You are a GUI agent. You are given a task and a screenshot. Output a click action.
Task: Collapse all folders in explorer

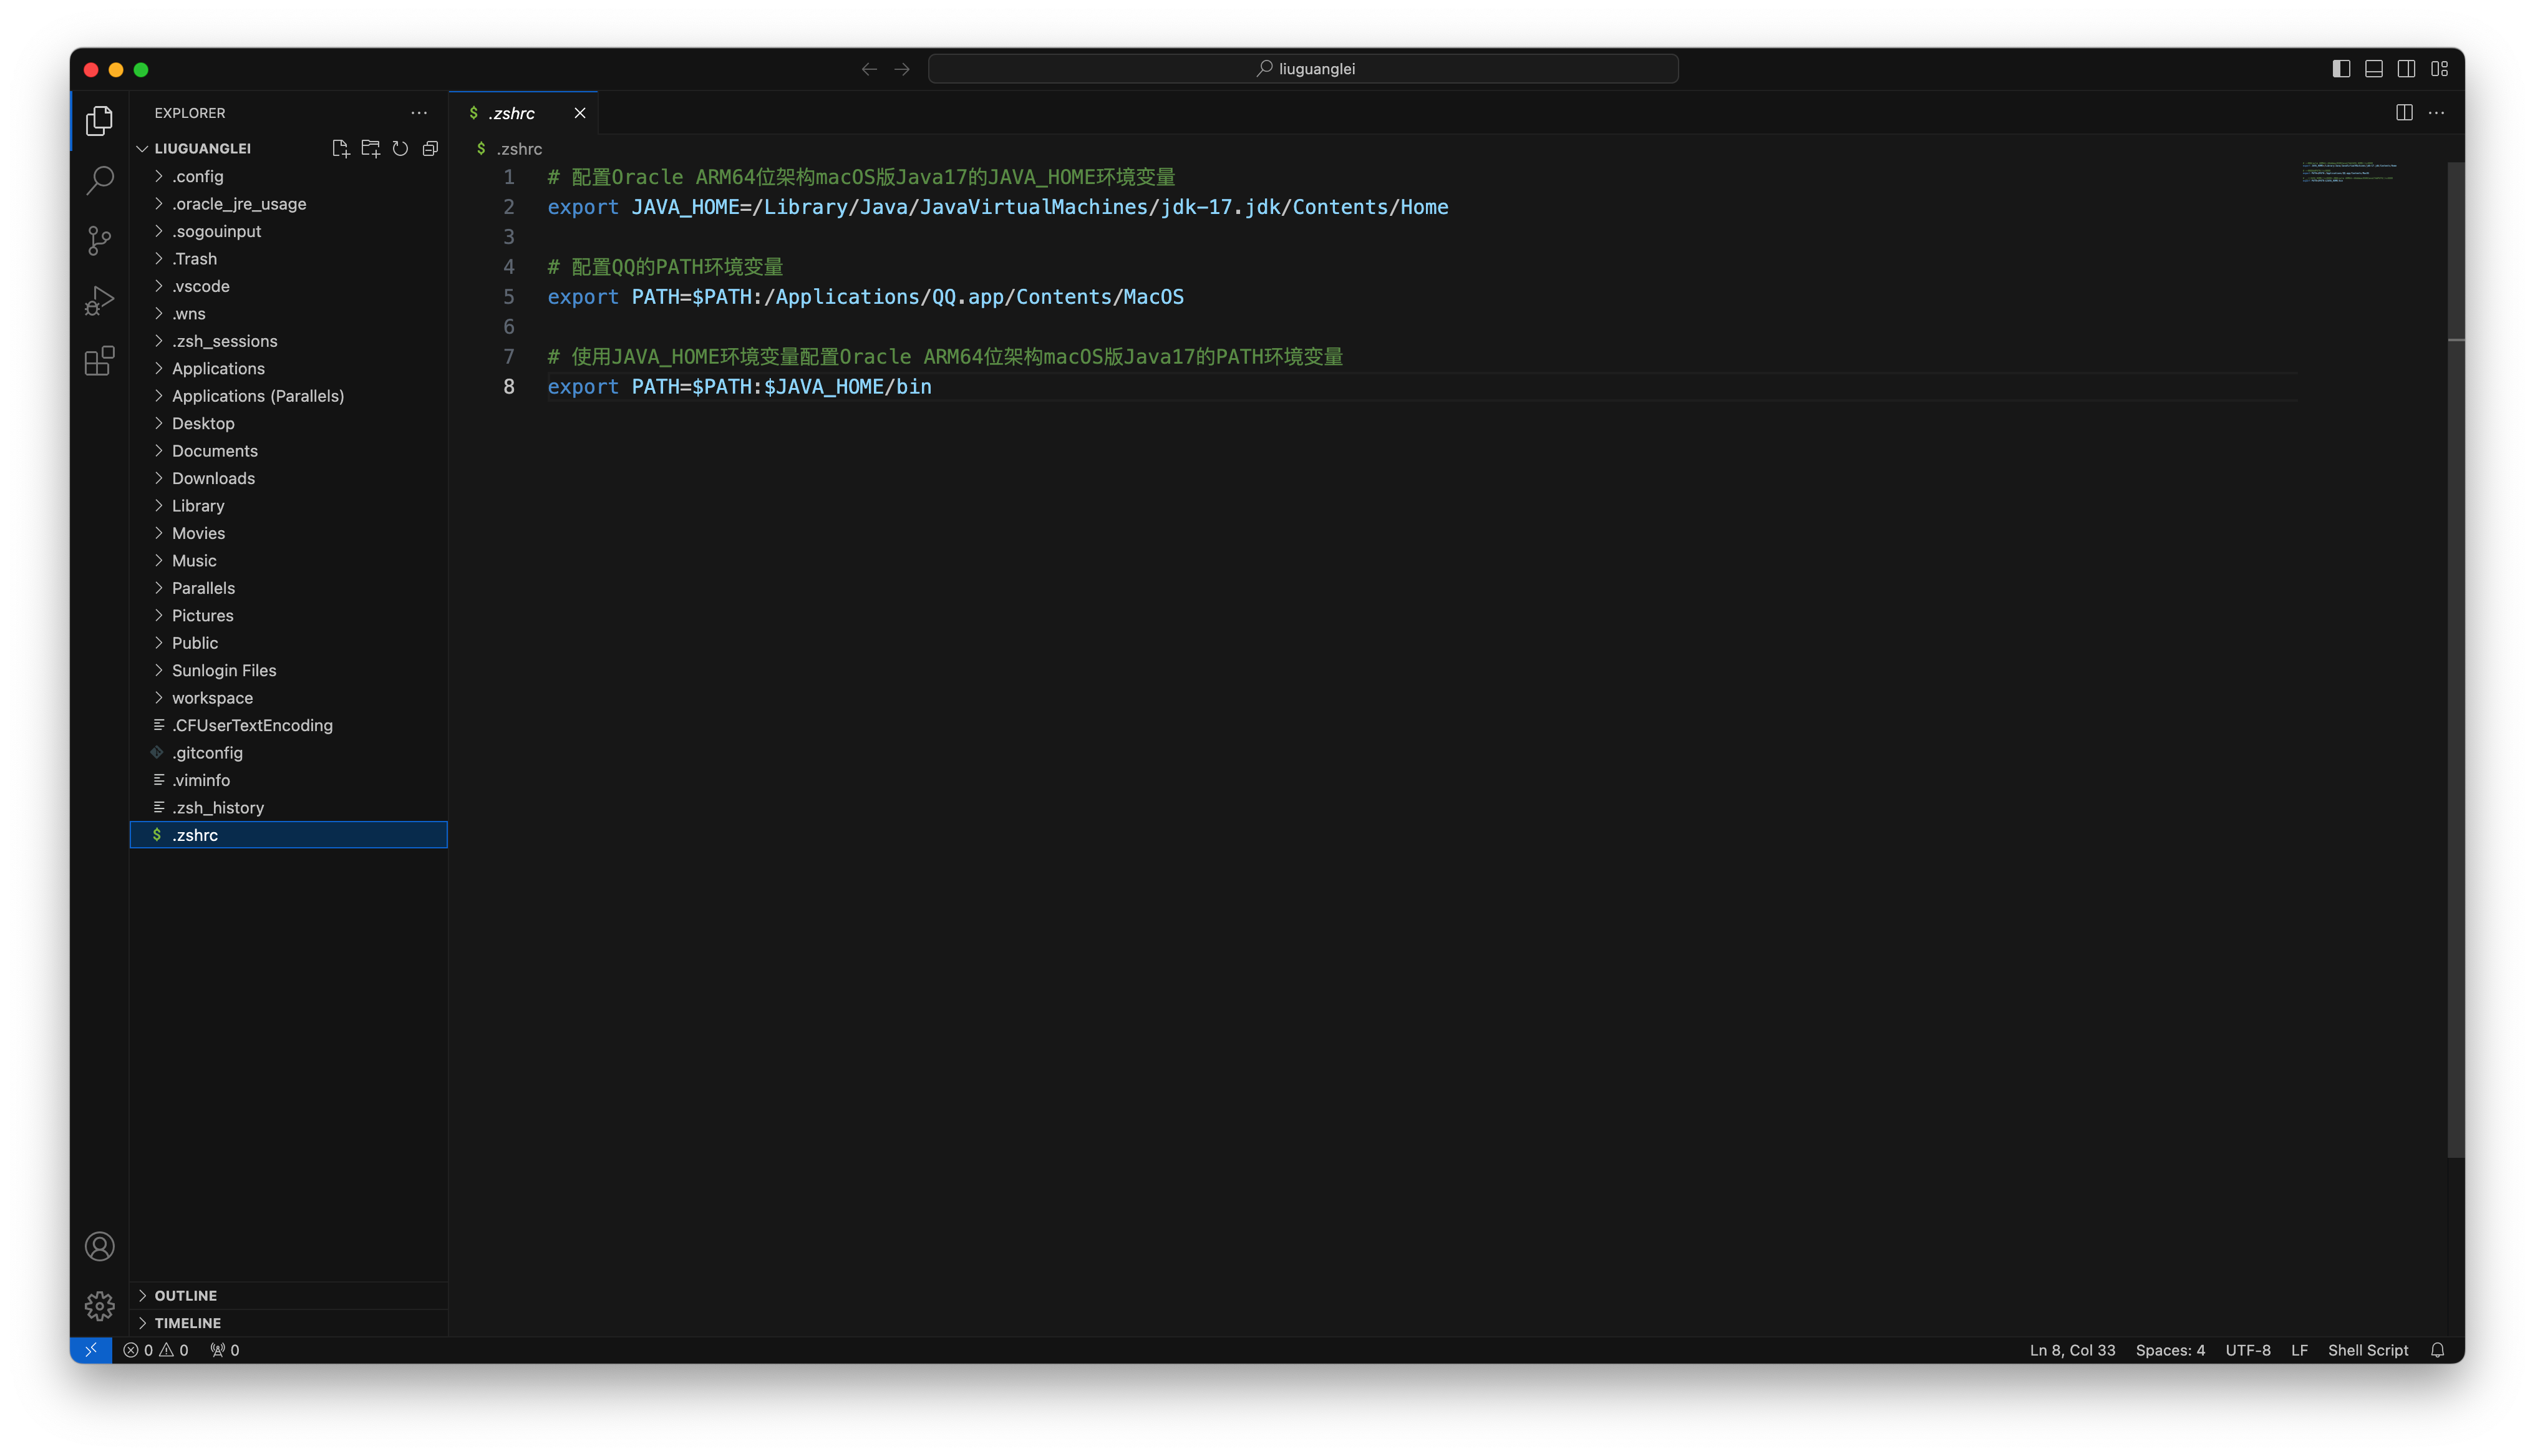(430, 148)
